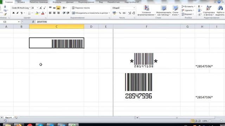Switch to Данные ribbon tab
The height and width of the screenshot is (126, 225).
tap(70, 2)
